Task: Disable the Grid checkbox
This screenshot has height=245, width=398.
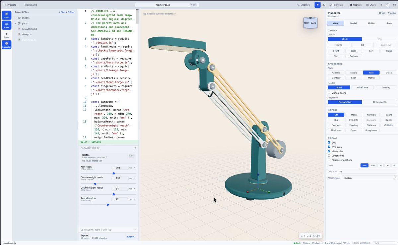Action: click(329, 142)
